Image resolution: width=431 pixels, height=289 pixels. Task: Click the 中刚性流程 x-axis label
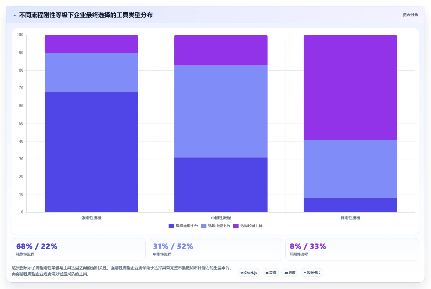tap(221, 218)
